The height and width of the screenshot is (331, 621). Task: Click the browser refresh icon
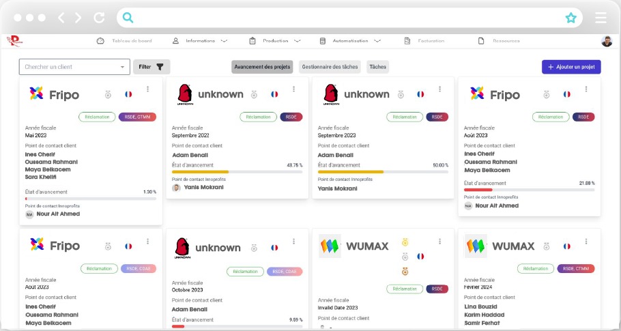coord(100,18)
